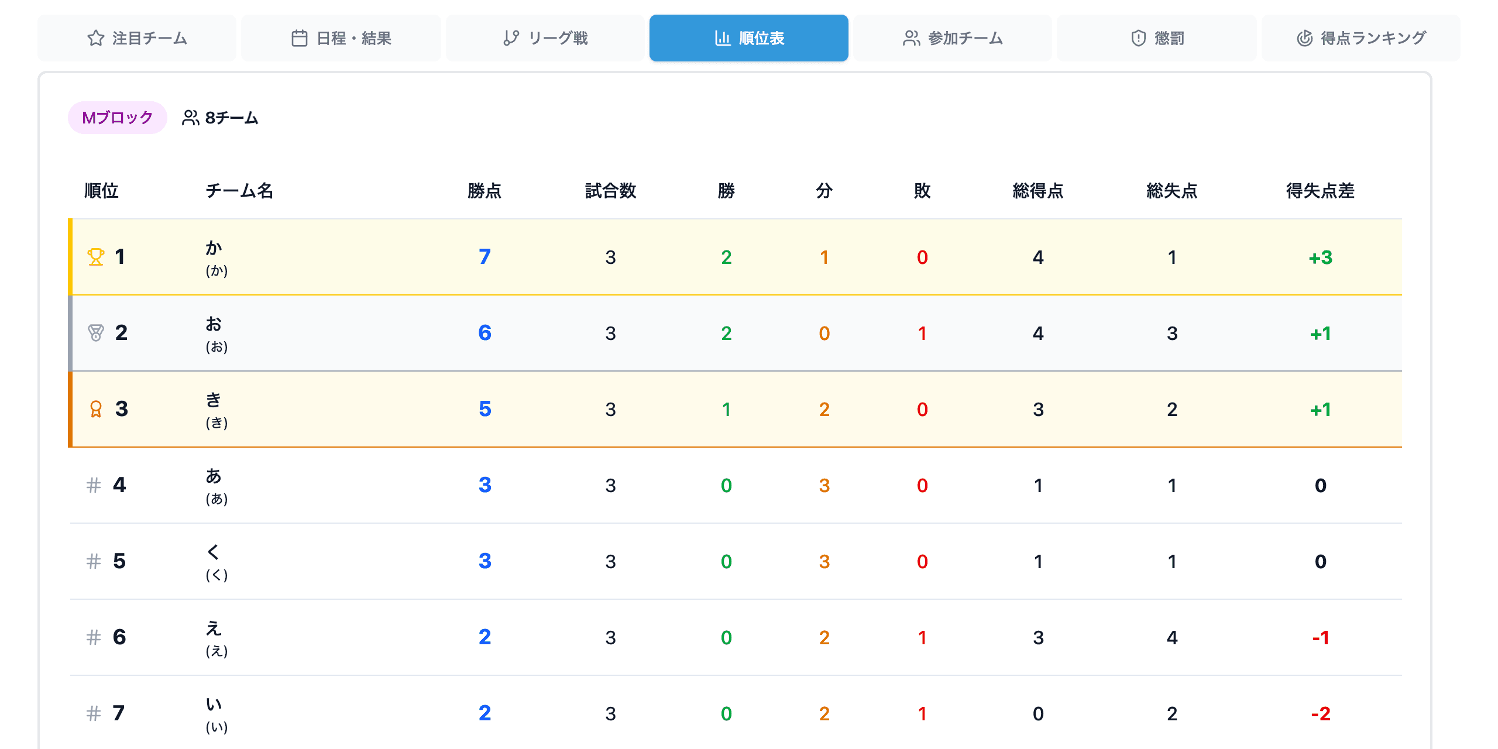Screen dimensions: 1498x749
Task: Click the target icon on 得点ランキング
Action: click(1305, 38)
